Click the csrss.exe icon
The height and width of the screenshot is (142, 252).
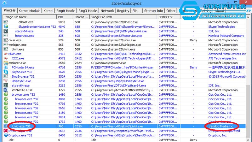(x=6, y=40)
